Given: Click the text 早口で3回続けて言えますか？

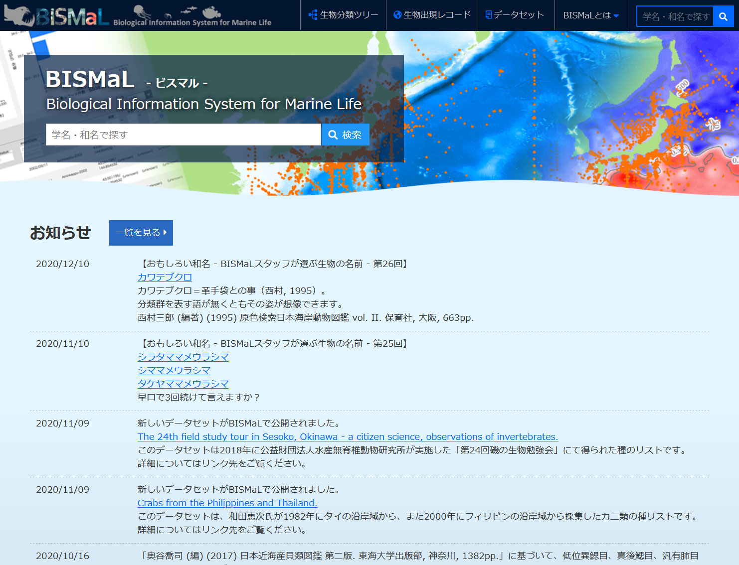Looking at the screenshot, I should click(199, 397).
